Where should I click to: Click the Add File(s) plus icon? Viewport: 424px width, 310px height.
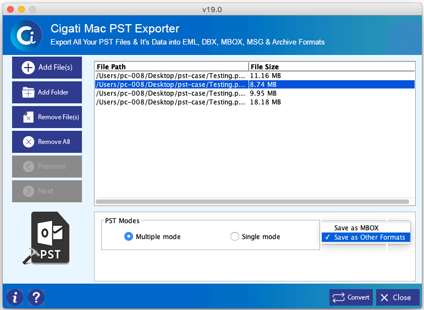(x=28, y=67)
